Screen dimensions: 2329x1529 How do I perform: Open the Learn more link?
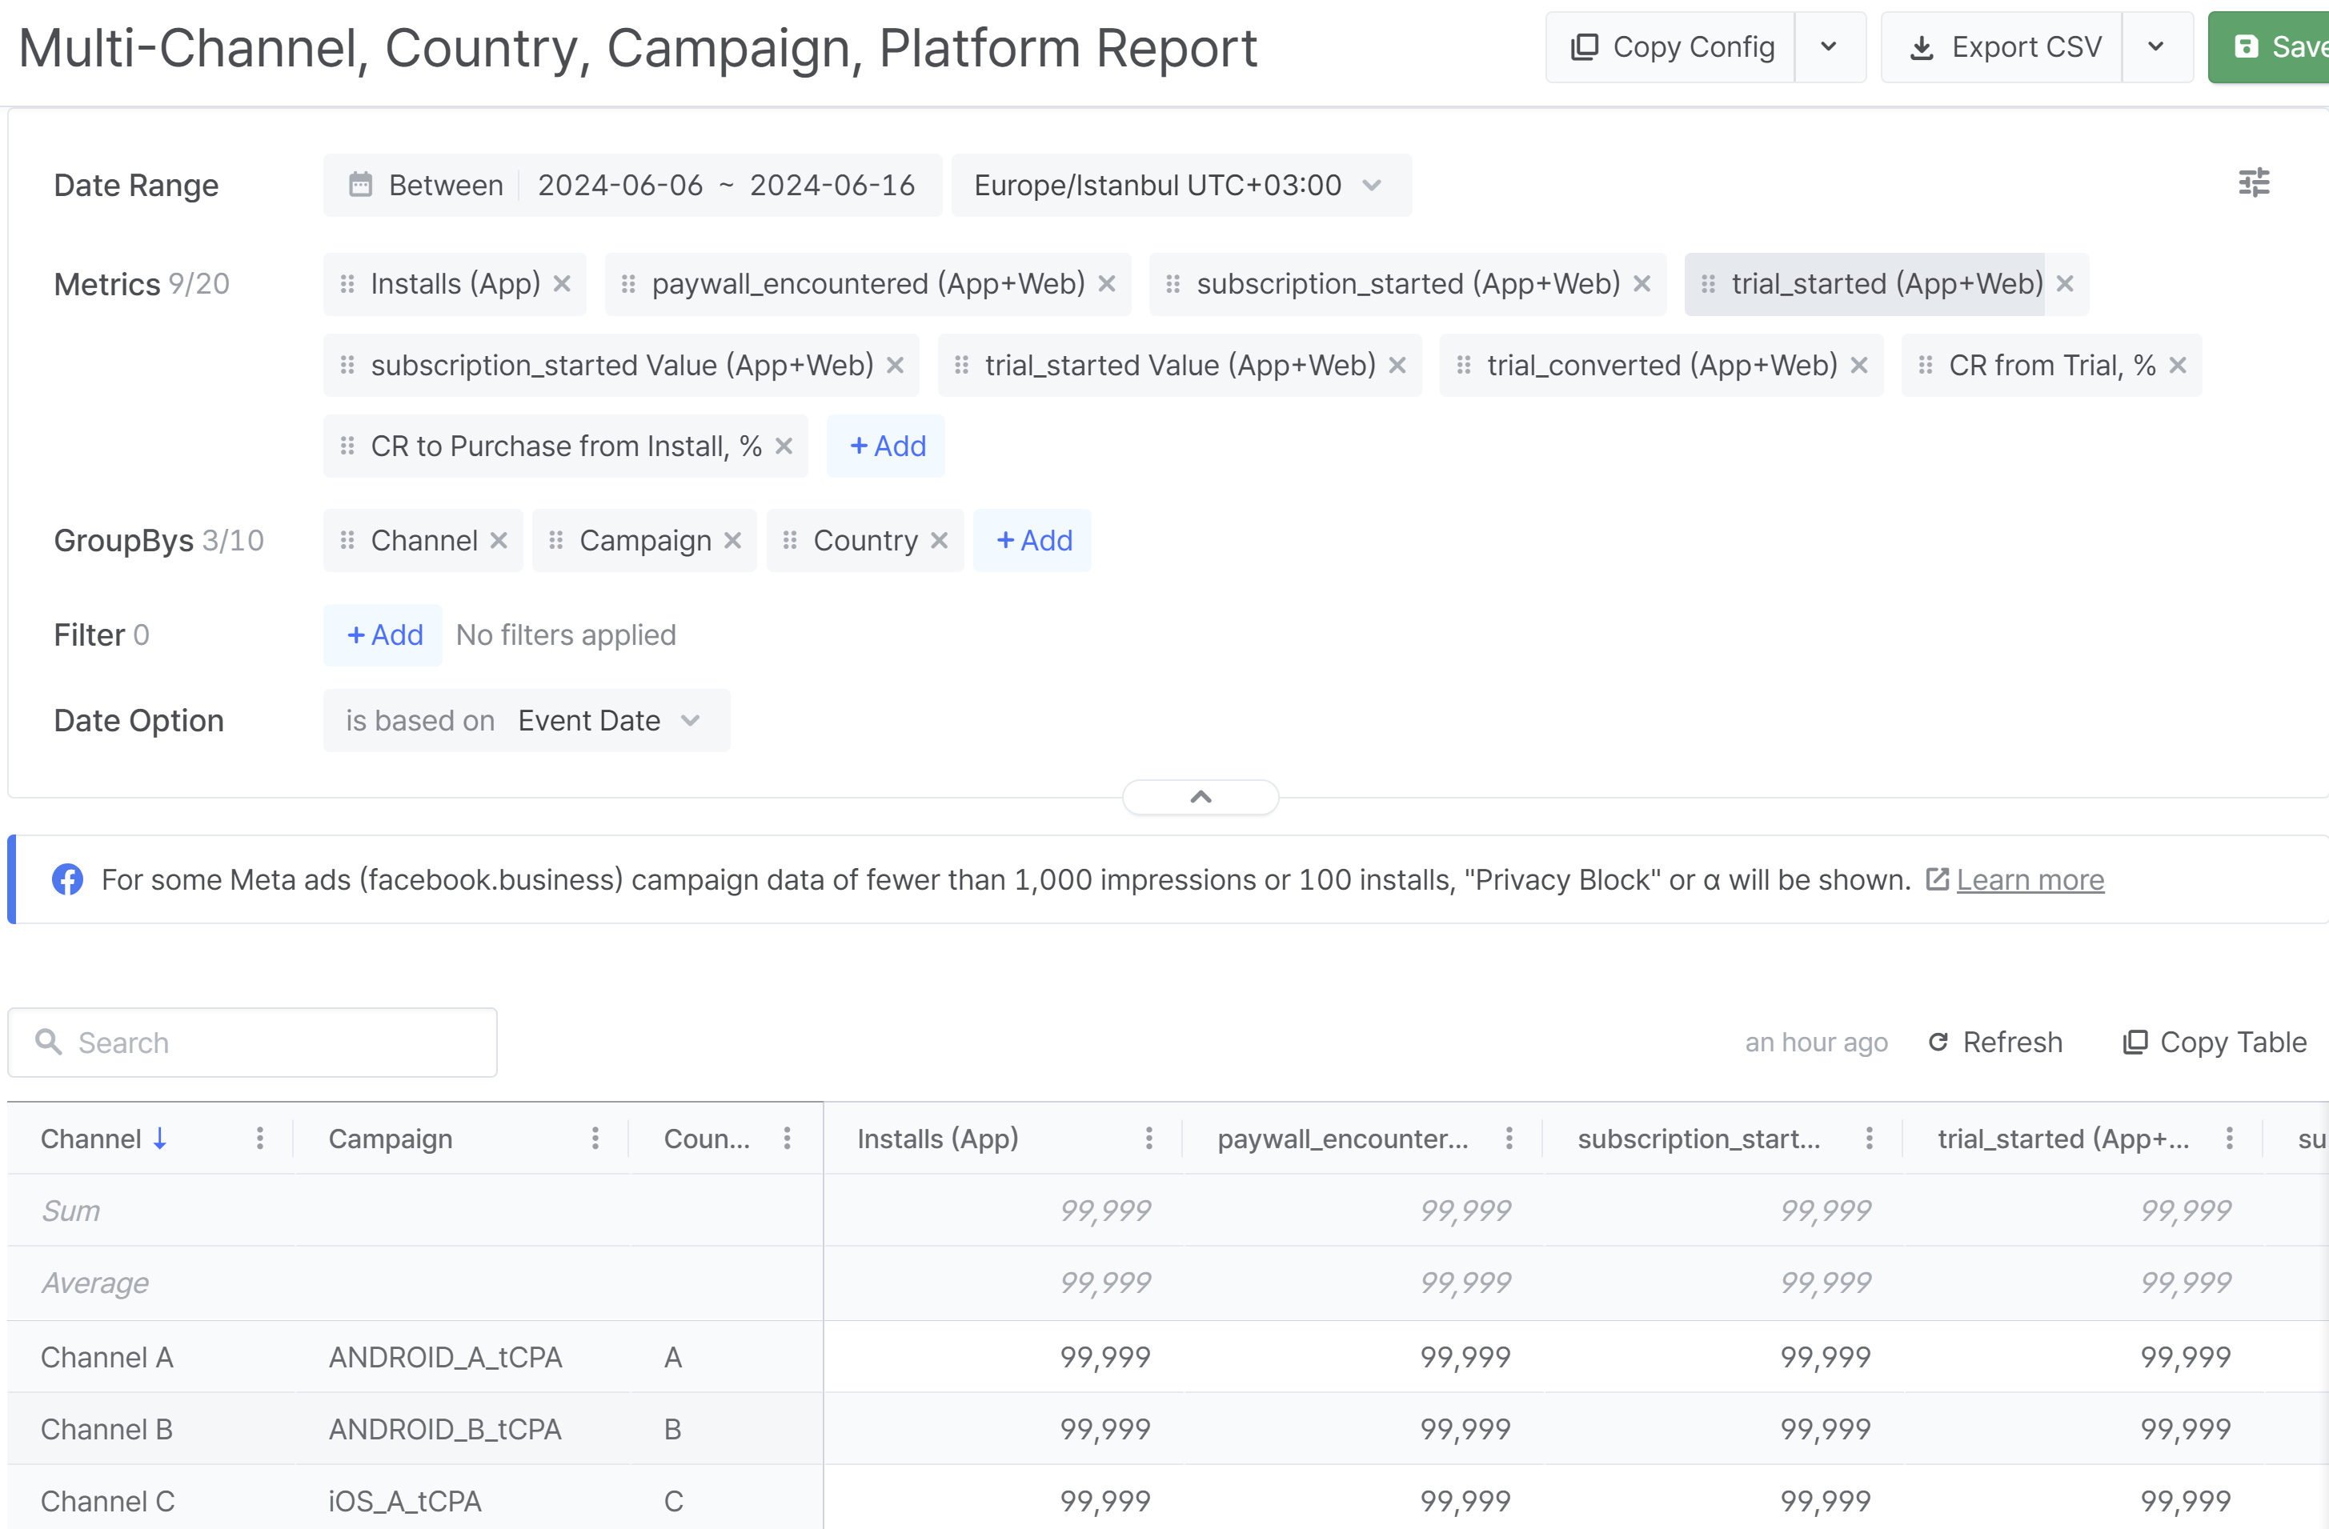point(2030,879)
